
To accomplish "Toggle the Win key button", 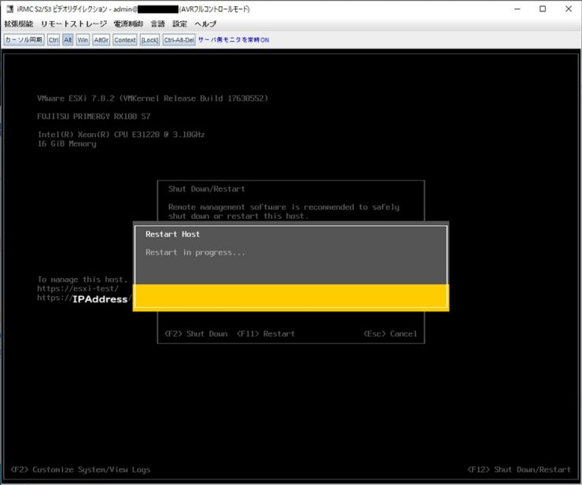I will point(83,40).
